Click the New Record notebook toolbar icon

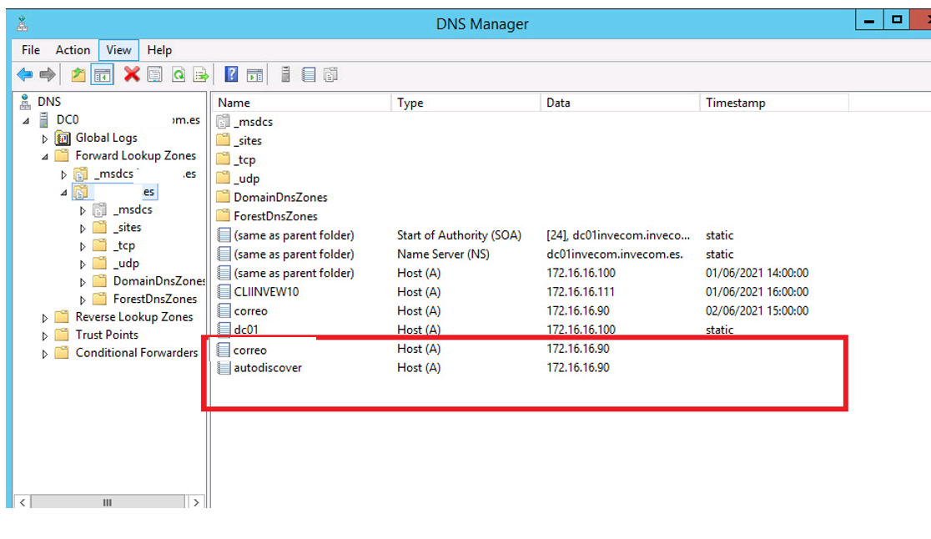tap(308, 75)
